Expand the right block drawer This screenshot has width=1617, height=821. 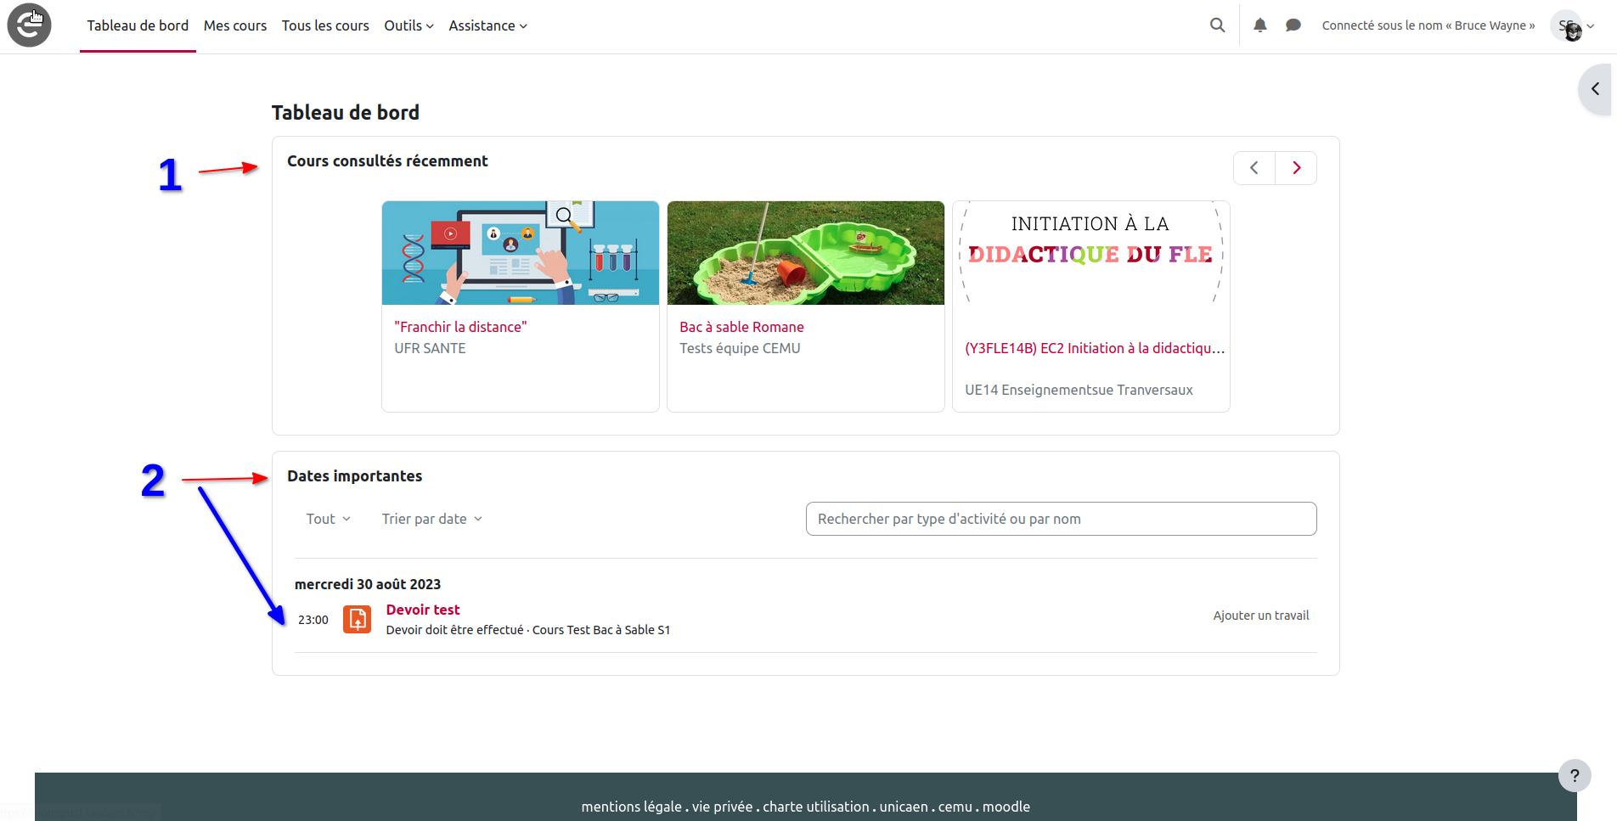tap(1596, 89)
